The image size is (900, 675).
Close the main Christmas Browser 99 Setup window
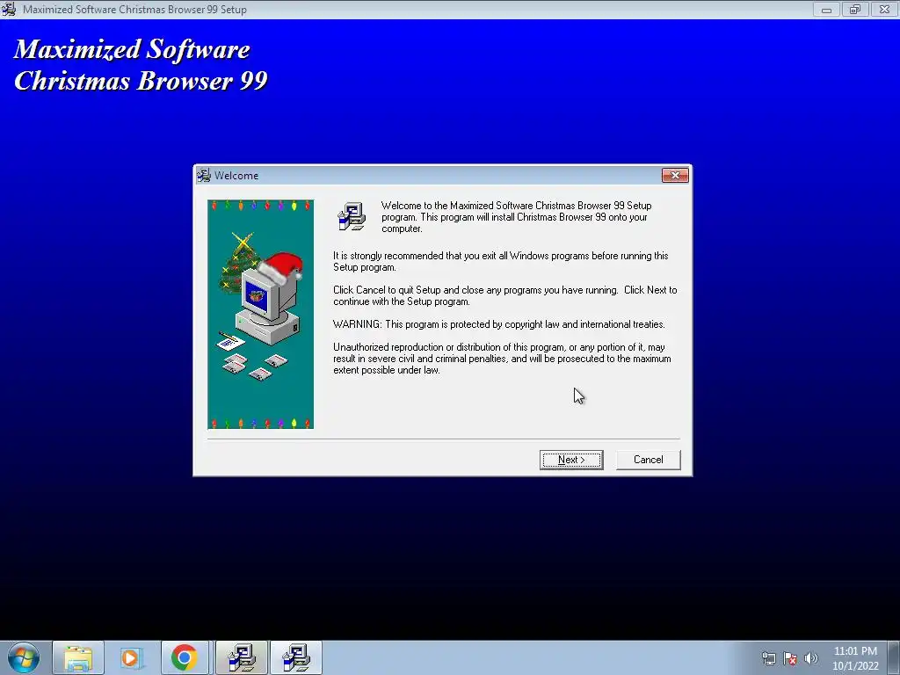pyautogui.click(x=884, y=9)
